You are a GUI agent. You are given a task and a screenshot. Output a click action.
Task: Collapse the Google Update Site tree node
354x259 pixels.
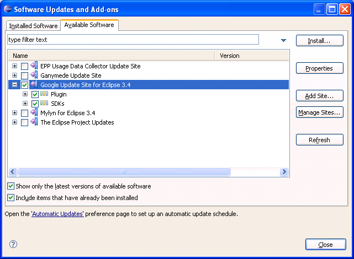point(15,85)
